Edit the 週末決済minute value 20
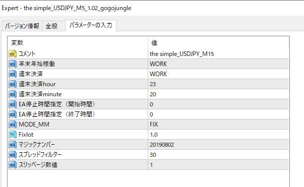Image resolution: width=304 pixels, height=187 pixels. click(x=218, y=94)
